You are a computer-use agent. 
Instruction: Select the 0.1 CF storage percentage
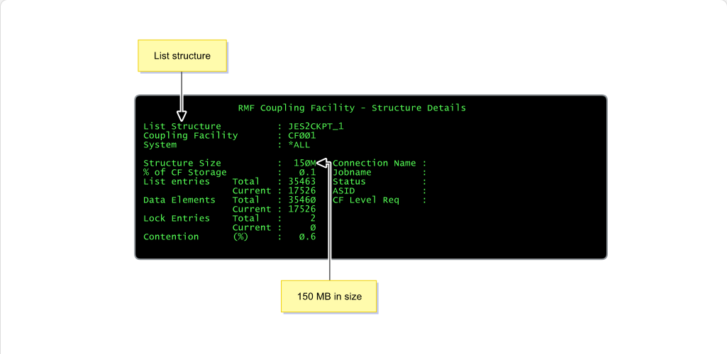[x=307, y=172]
